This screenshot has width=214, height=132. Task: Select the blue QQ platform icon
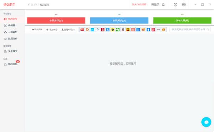click(148, 30)
